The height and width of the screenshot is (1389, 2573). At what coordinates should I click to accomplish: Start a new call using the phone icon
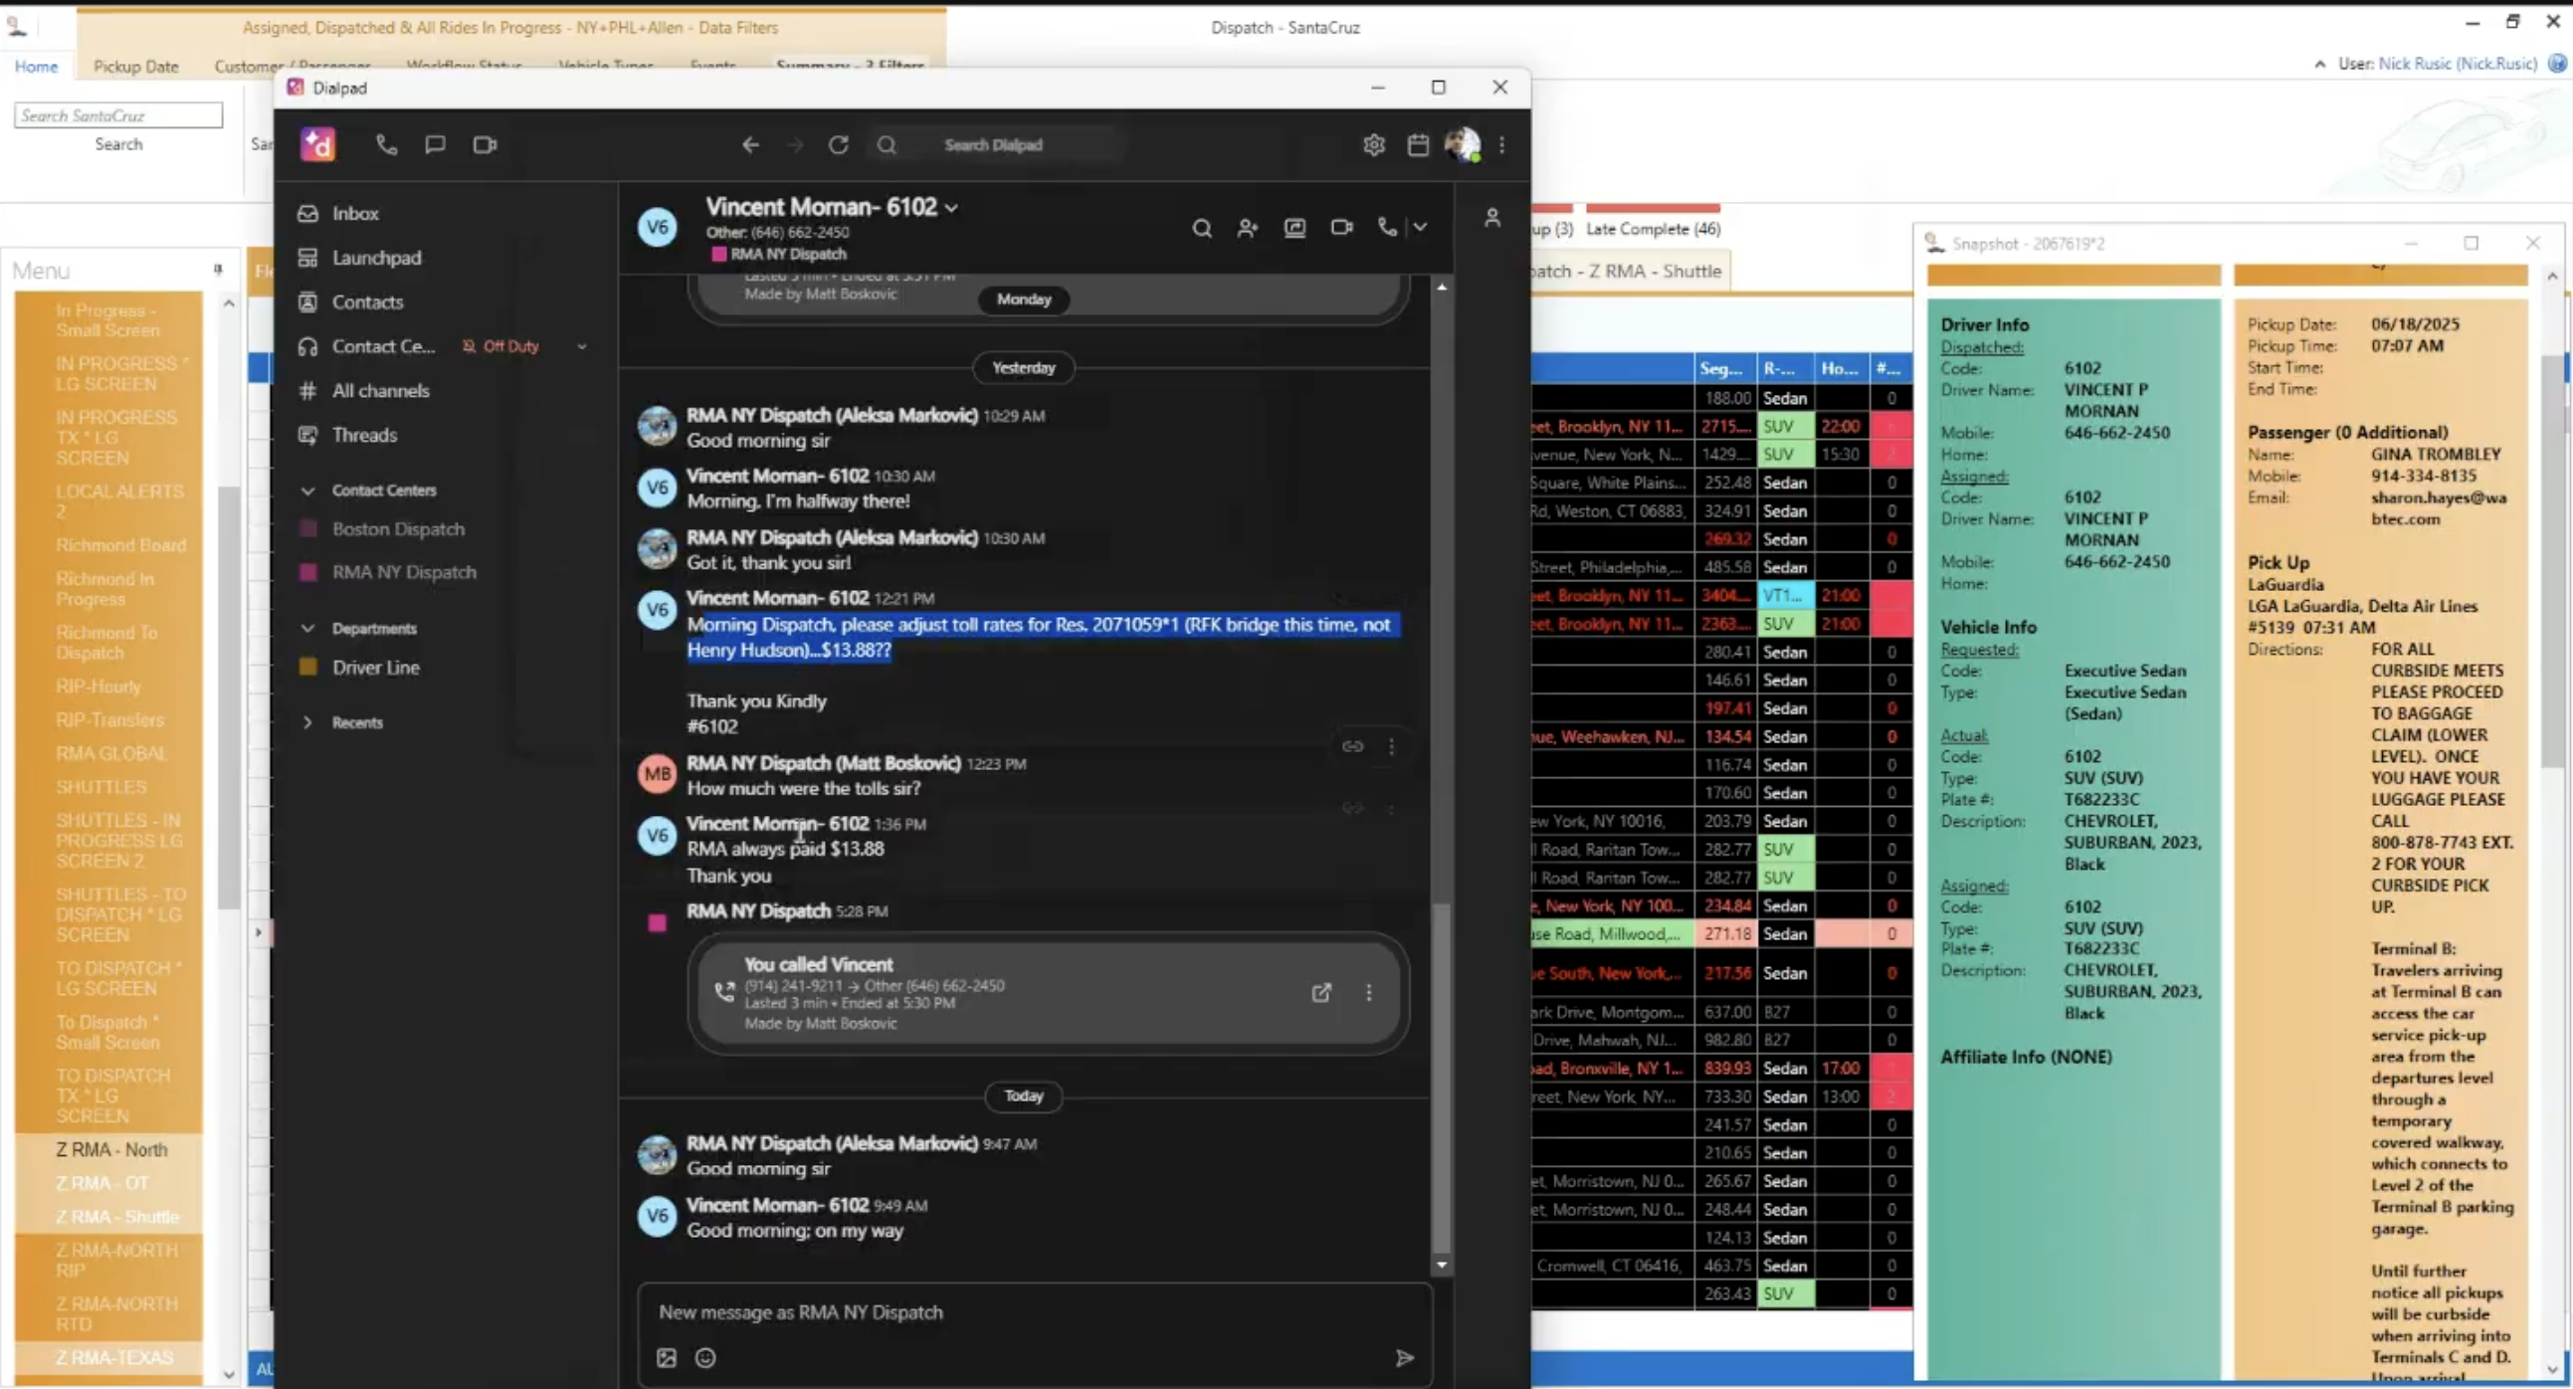point(387,145)
